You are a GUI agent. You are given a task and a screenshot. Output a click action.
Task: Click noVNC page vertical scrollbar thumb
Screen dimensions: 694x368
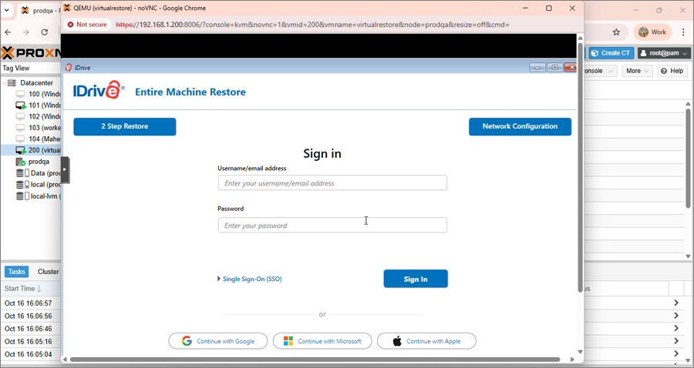coord(580,166)
